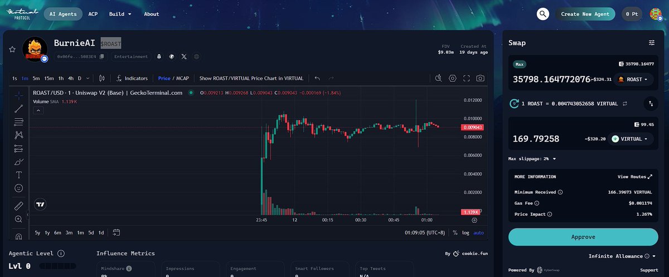Image resolution: width=669 pixels, height=277 pixels.
Task: Open the About page
Action: point(151,14)
